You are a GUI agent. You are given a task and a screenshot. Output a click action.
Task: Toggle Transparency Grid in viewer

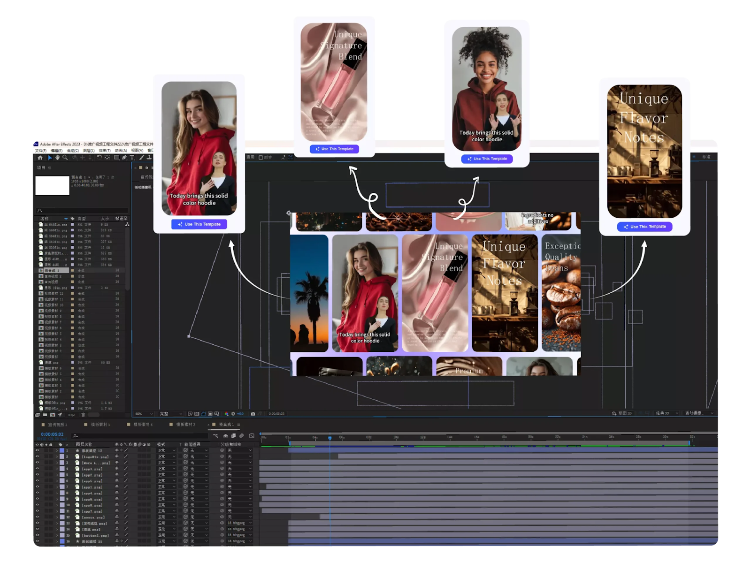[x=197, y=414]
